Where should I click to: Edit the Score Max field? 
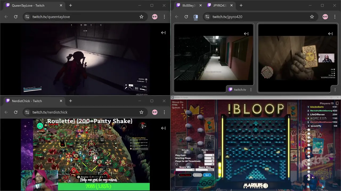point(205,170)
